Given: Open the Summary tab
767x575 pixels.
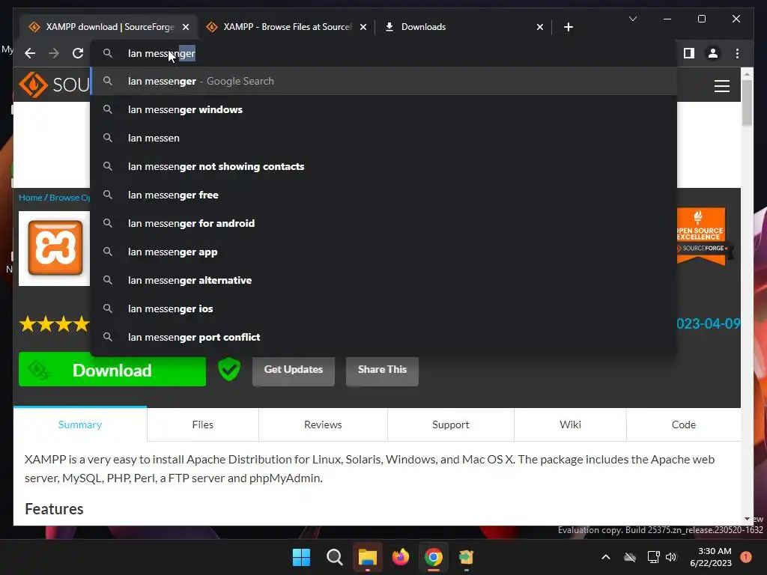Looking at the screenshot, I should [79, 425].
